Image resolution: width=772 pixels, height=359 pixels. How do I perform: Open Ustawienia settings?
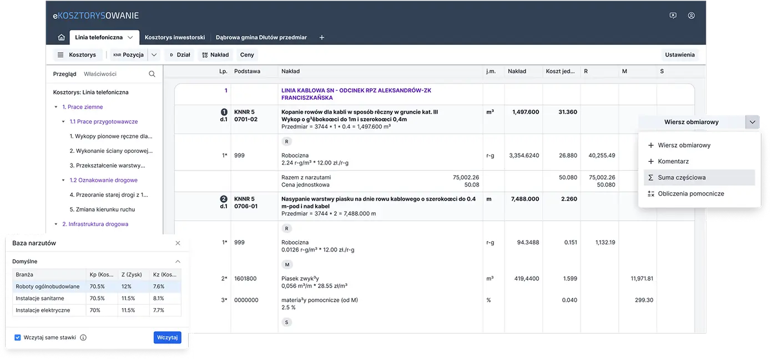679,55
